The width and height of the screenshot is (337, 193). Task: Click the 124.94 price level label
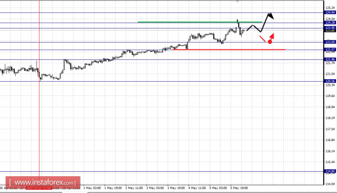point(330,13)
